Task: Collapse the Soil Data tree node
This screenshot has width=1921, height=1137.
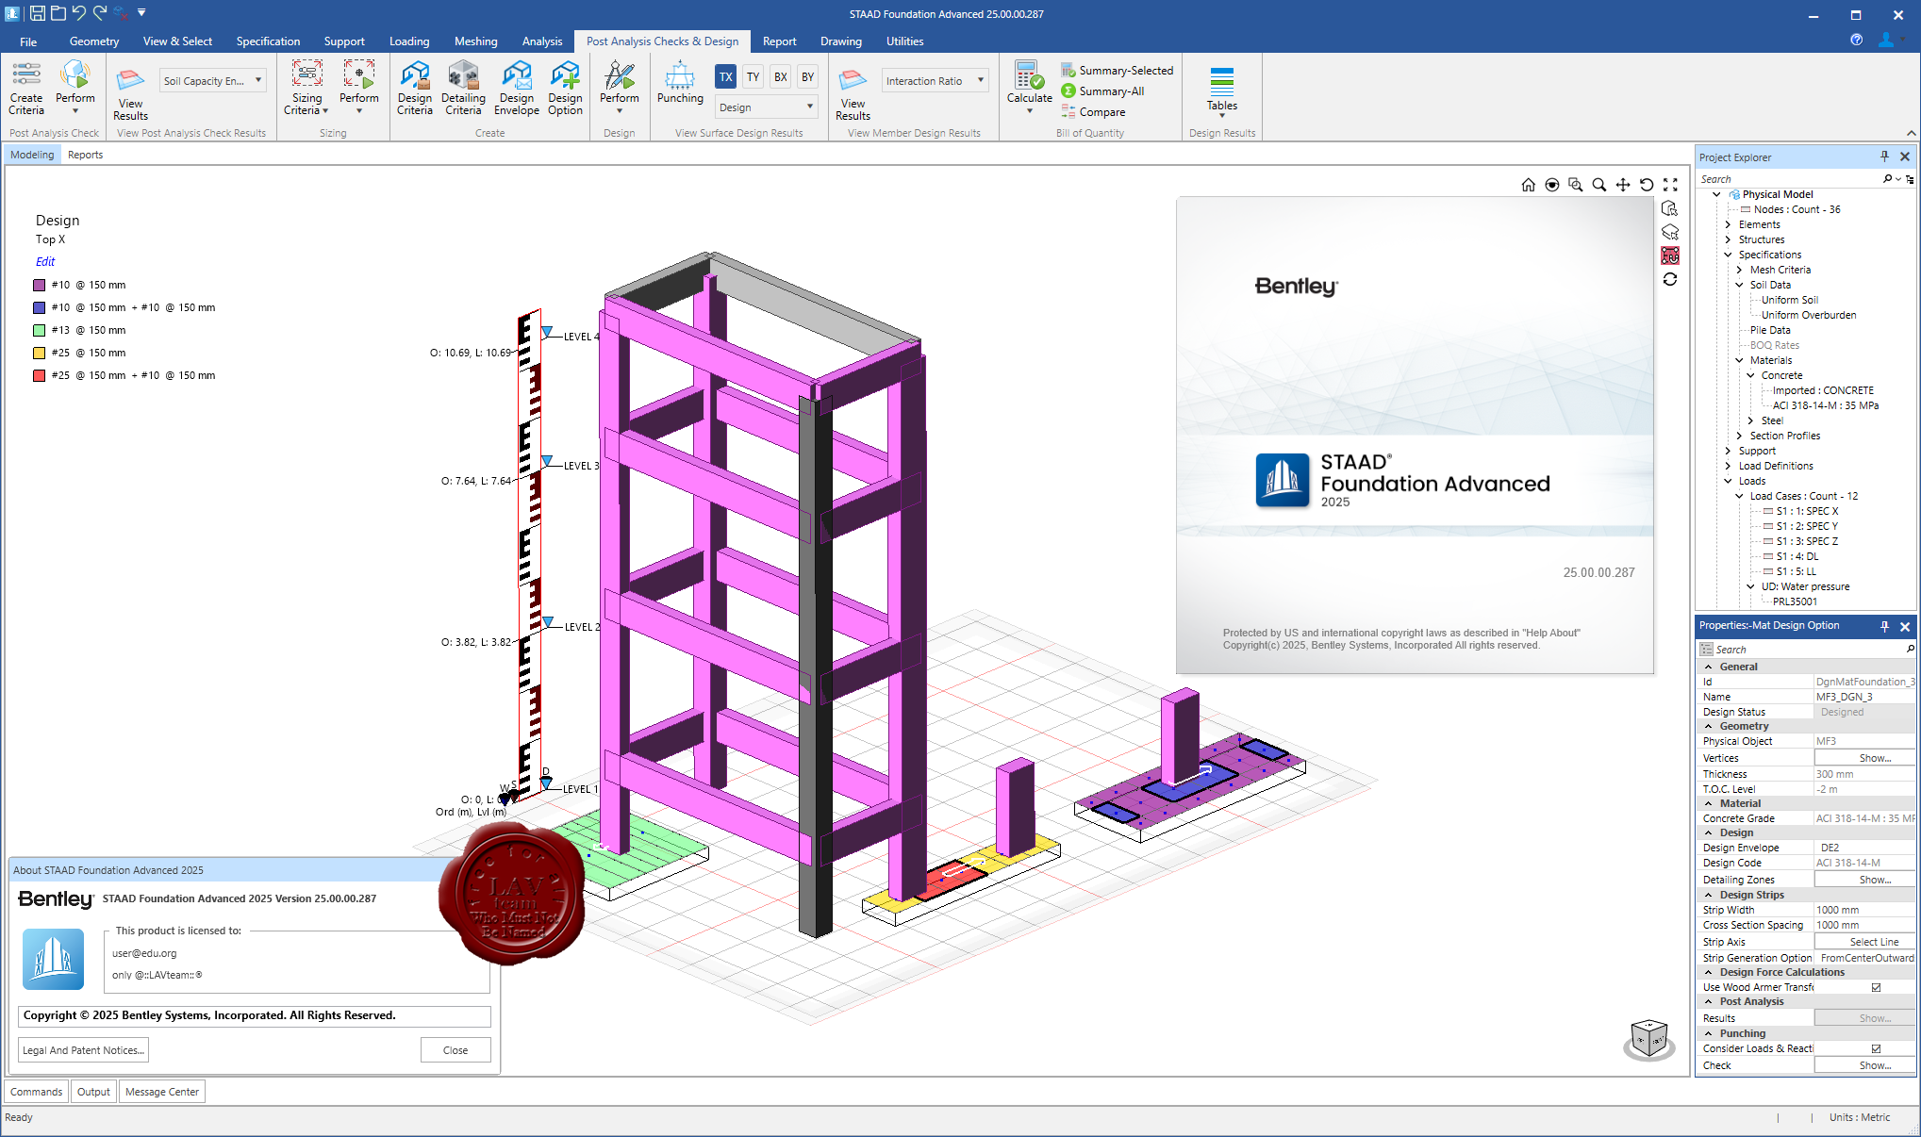Action: (1739, 285)
